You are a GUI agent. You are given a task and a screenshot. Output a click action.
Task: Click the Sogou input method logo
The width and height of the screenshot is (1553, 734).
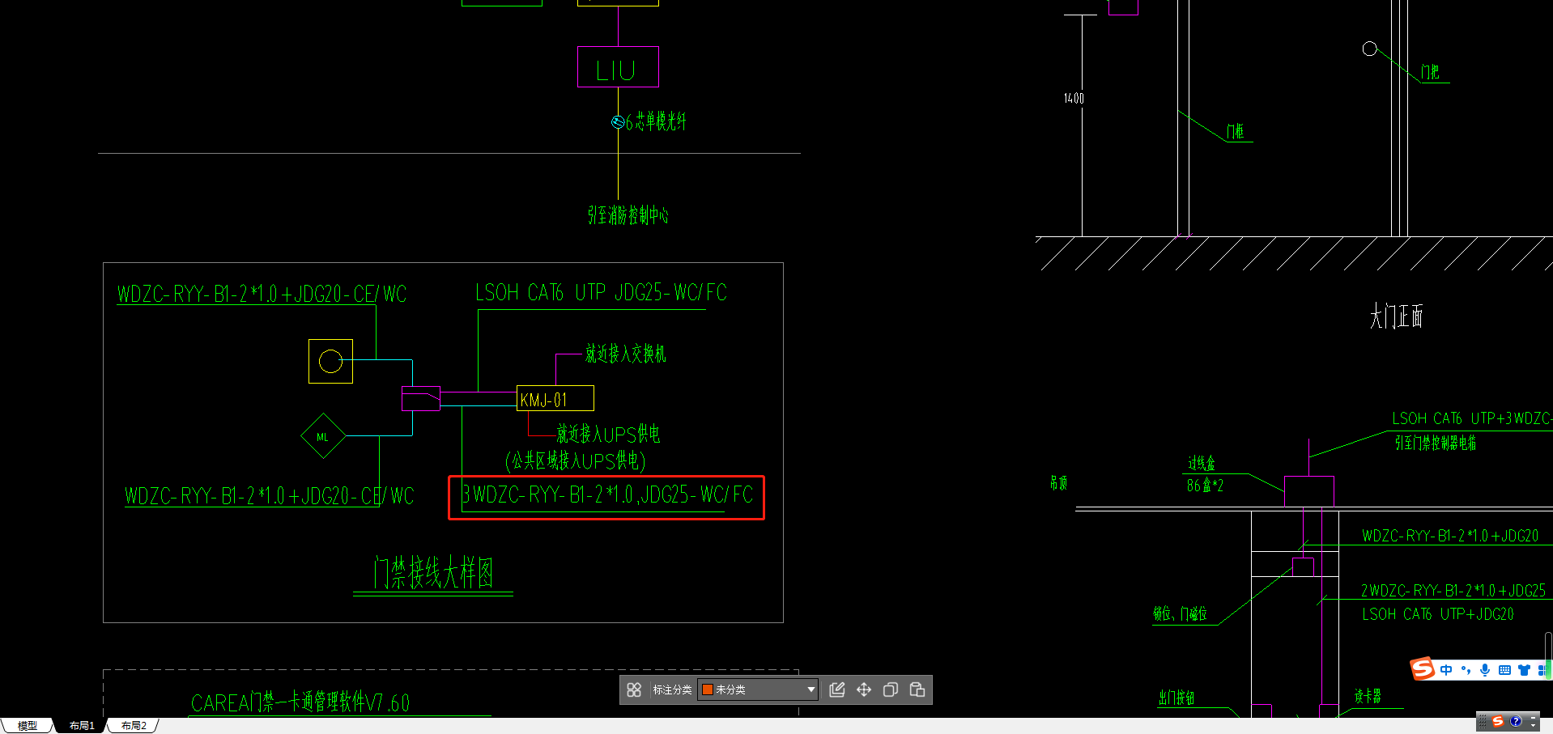[x=1422, y=669]
